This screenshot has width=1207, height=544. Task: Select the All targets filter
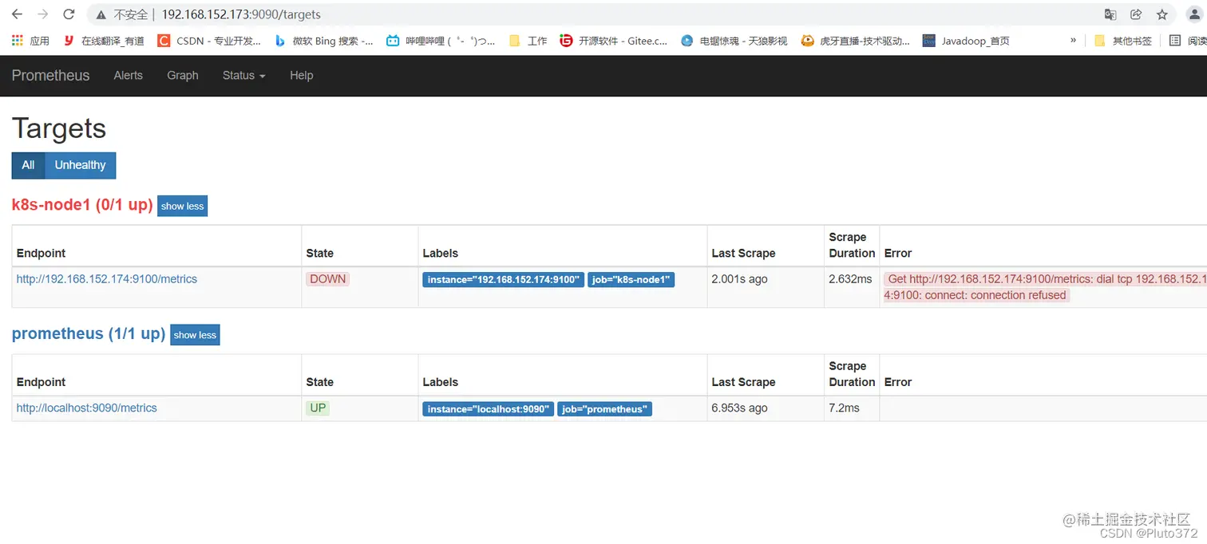[x=28, y=165]
